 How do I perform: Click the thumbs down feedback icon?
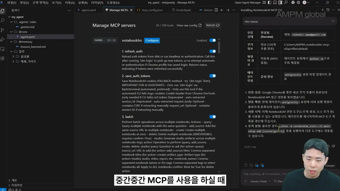[333, 146]
